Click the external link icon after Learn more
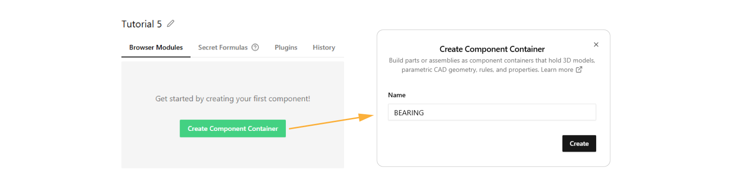The height and width of the screenshot is (185, 740). pyautogui.click(x=579, y=69)
